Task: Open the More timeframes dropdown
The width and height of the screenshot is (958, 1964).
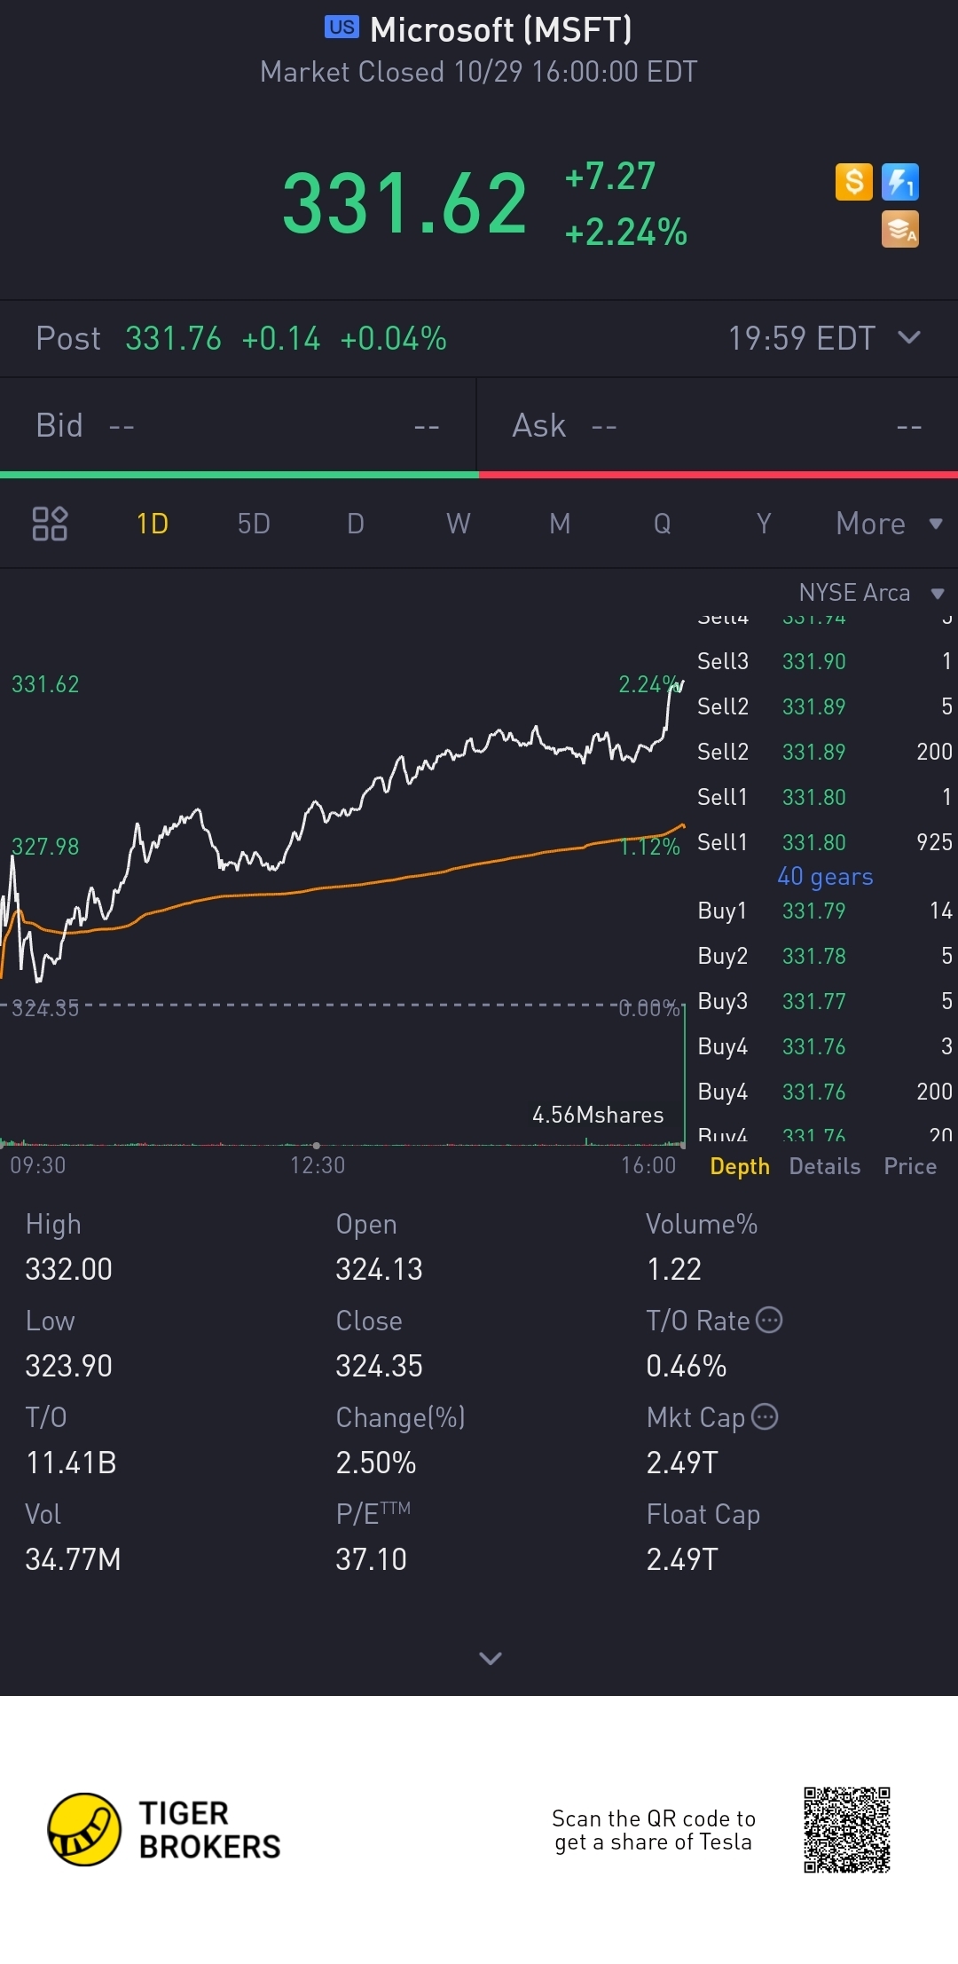Action: coord(889,524)
